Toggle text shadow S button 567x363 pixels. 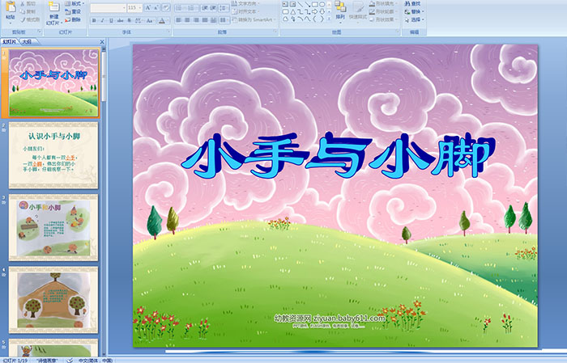click(x=129, y=20)
